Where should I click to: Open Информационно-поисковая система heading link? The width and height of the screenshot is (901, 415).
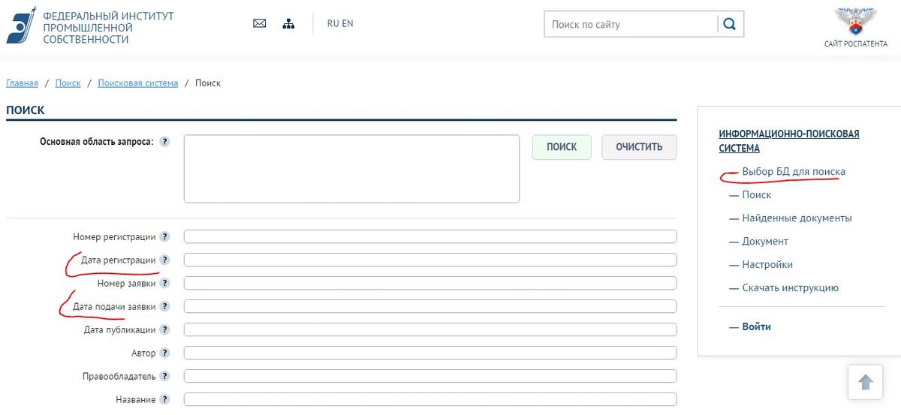[x=789, y=141]
